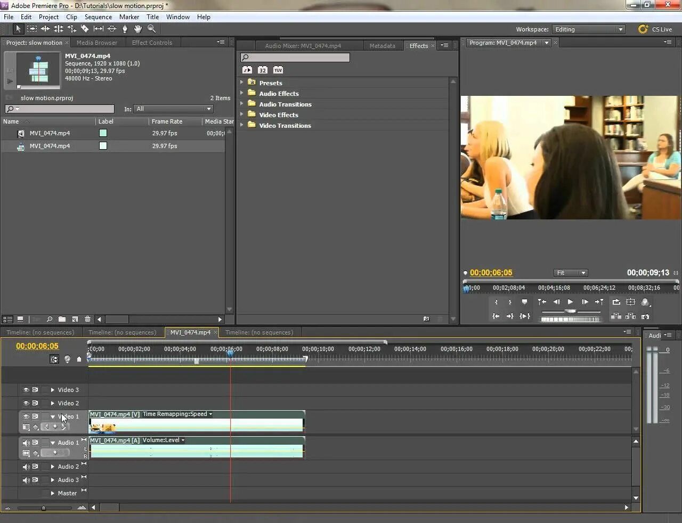
Task: Select the Track Select tool
Action: coord(32,29)
